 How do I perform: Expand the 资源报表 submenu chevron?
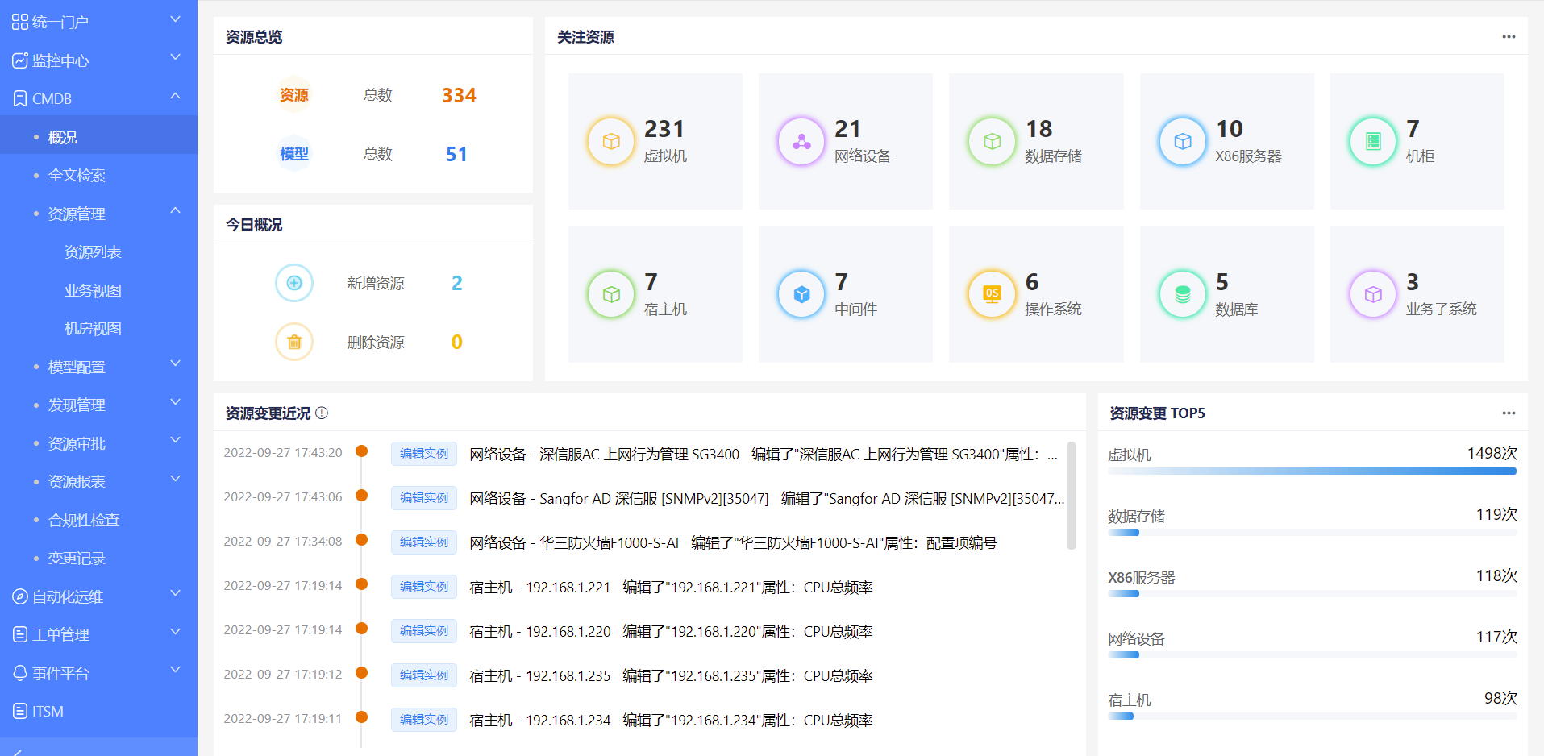(x=175, y=479)
